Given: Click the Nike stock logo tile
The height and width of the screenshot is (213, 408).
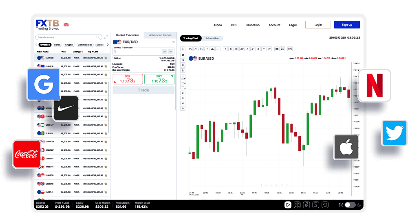Looking at the screenshot, I should click(x=66, y=108).
